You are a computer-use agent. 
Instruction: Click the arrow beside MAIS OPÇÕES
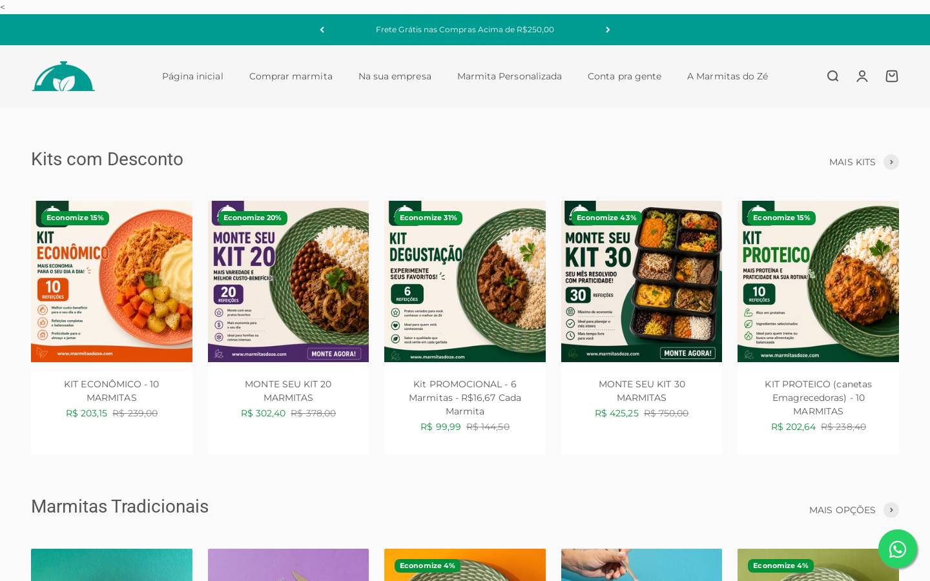(x=891, y=510)
